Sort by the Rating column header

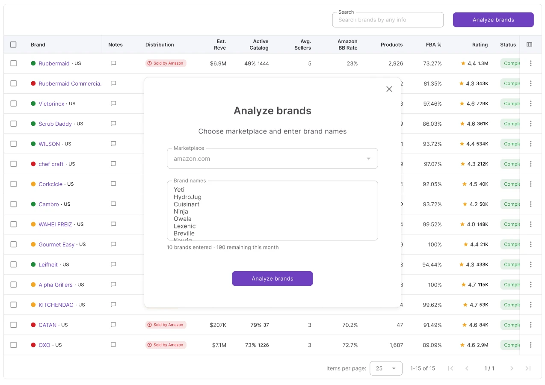[x=480, y=44]
